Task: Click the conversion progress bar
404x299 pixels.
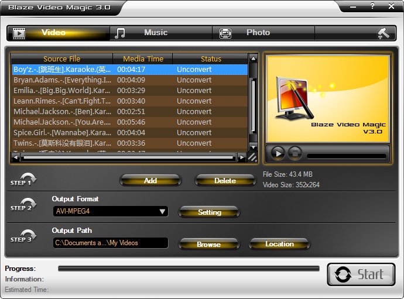Action: [189, 269]
